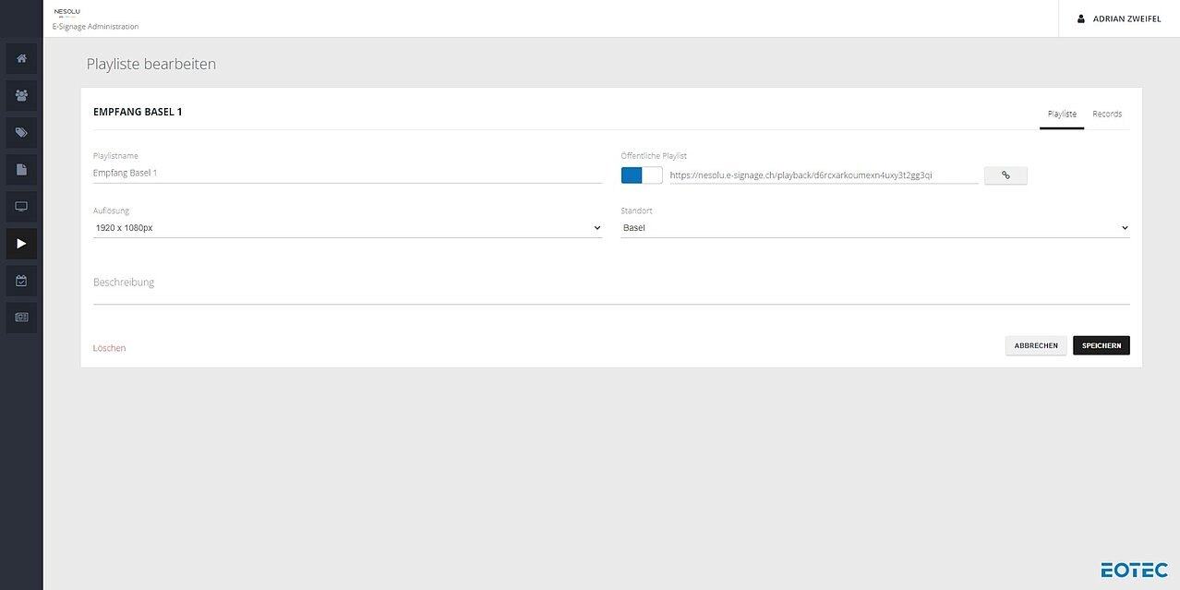Click the Speichern button
Viewport: 1180px width, 590px height.
pyautogui.click(x=1102, y=345)
